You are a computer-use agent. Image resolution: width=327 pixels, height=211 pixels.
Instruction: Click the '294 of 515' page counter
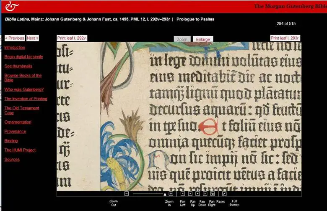[286, 23]
